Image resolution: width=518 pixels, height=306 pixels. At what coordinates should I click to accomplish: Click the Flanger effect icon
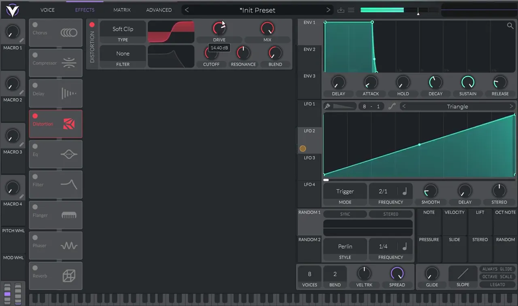69,215
